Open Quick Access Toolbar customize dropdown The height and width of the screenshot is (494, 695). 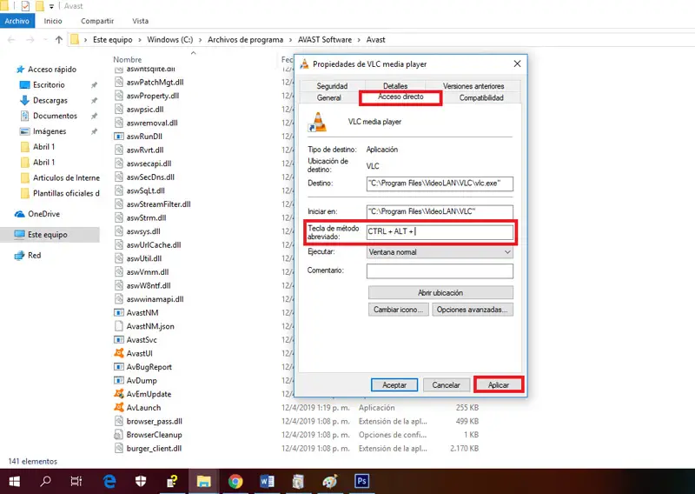(x=51, y=6)
